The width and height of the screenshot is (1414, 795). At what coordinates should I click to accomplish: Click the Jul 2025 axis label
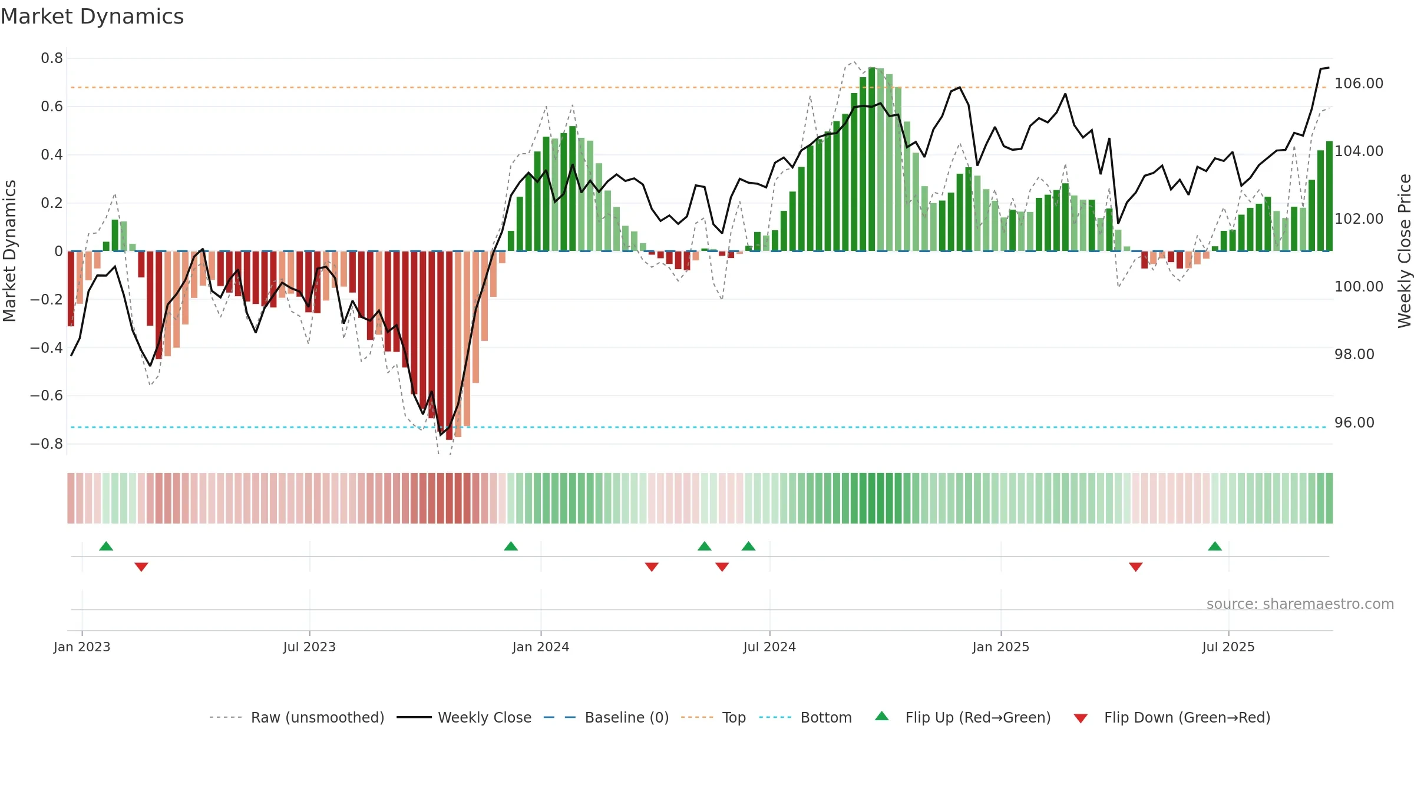(x=1228, y=647)
